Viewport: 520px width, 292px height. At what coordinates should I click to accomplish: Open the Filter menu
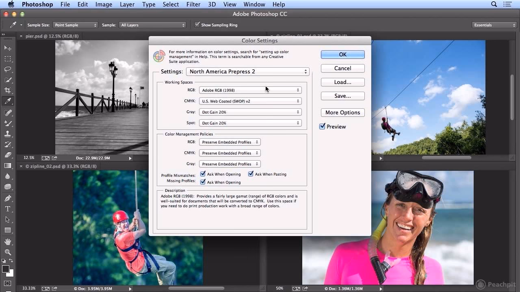click(x=193, y=4)
